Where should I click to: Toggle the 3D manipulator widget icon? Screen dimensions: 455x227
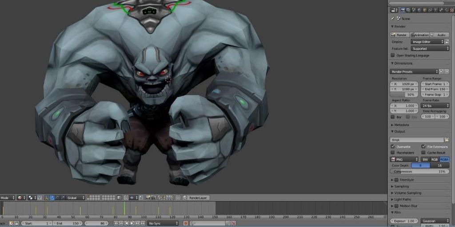[46, 198]
